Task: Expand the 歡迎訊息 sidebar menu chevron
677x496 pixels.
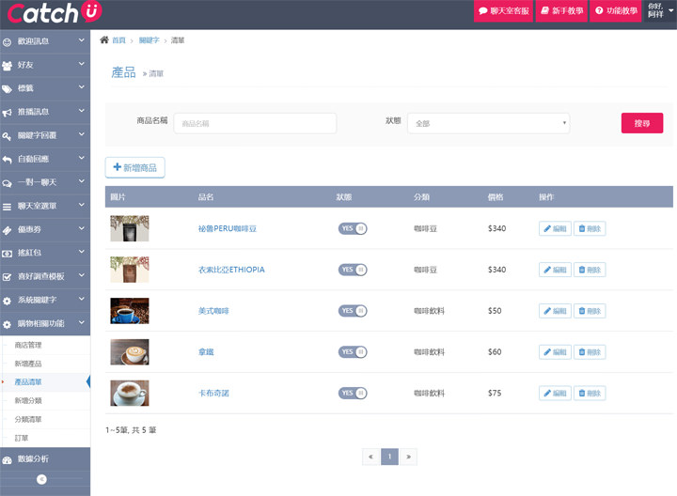Action: (x=82, y=40)
